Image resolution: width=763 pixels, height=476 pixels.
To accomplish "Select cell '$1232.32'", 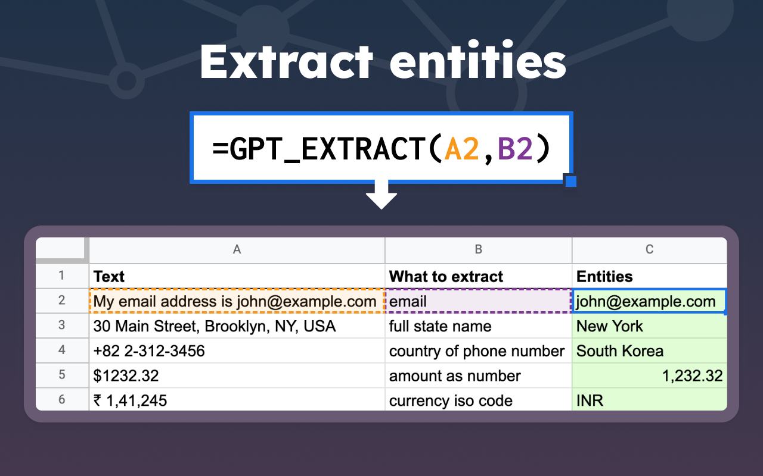I will [x=237, y=375].
